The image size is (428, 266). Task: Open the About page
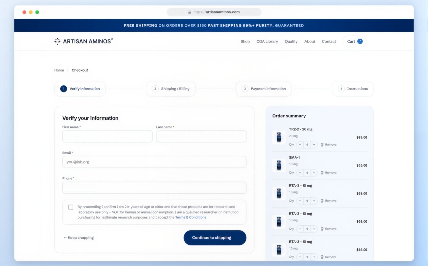pos(310,41)
